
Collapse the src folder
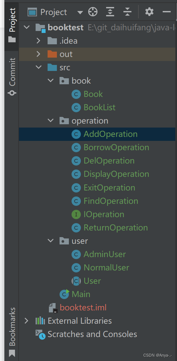pyautogui.click(x=38, y=67)
